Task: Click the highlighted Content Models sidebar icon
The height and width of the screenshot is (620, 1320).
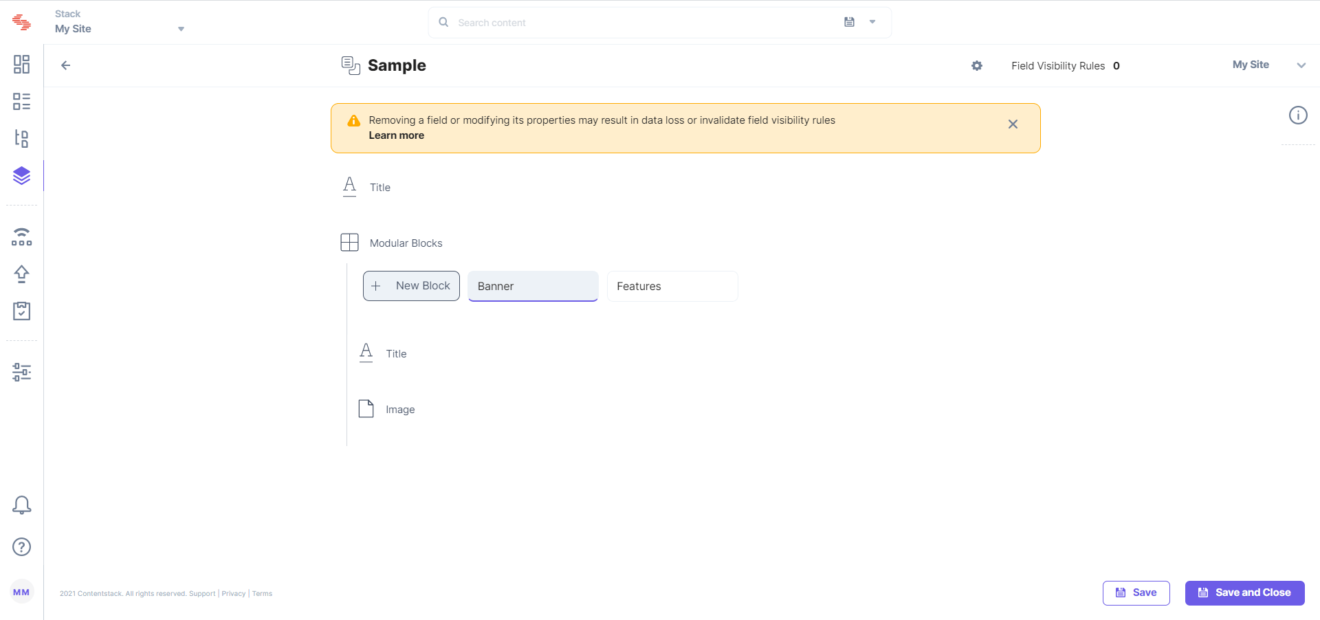Action: 21,175
